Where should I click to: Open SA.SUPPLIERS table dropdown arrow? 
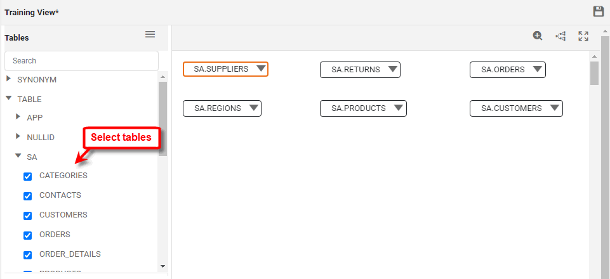click(x=261, y=69)
